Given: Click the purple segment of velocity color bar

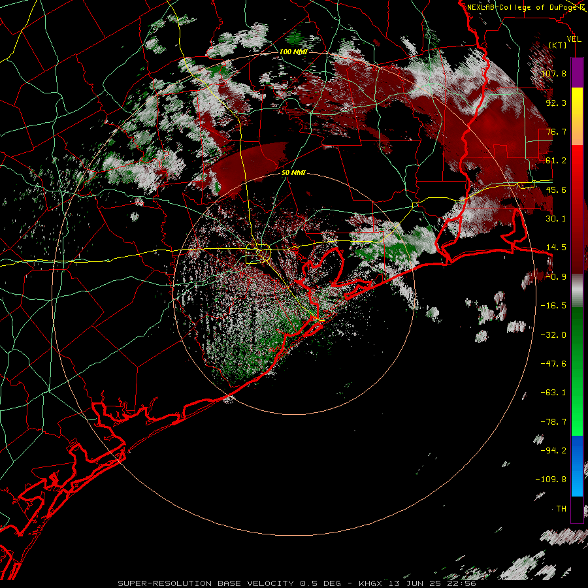Looking at the screenshot, I should tap(577, 73).
